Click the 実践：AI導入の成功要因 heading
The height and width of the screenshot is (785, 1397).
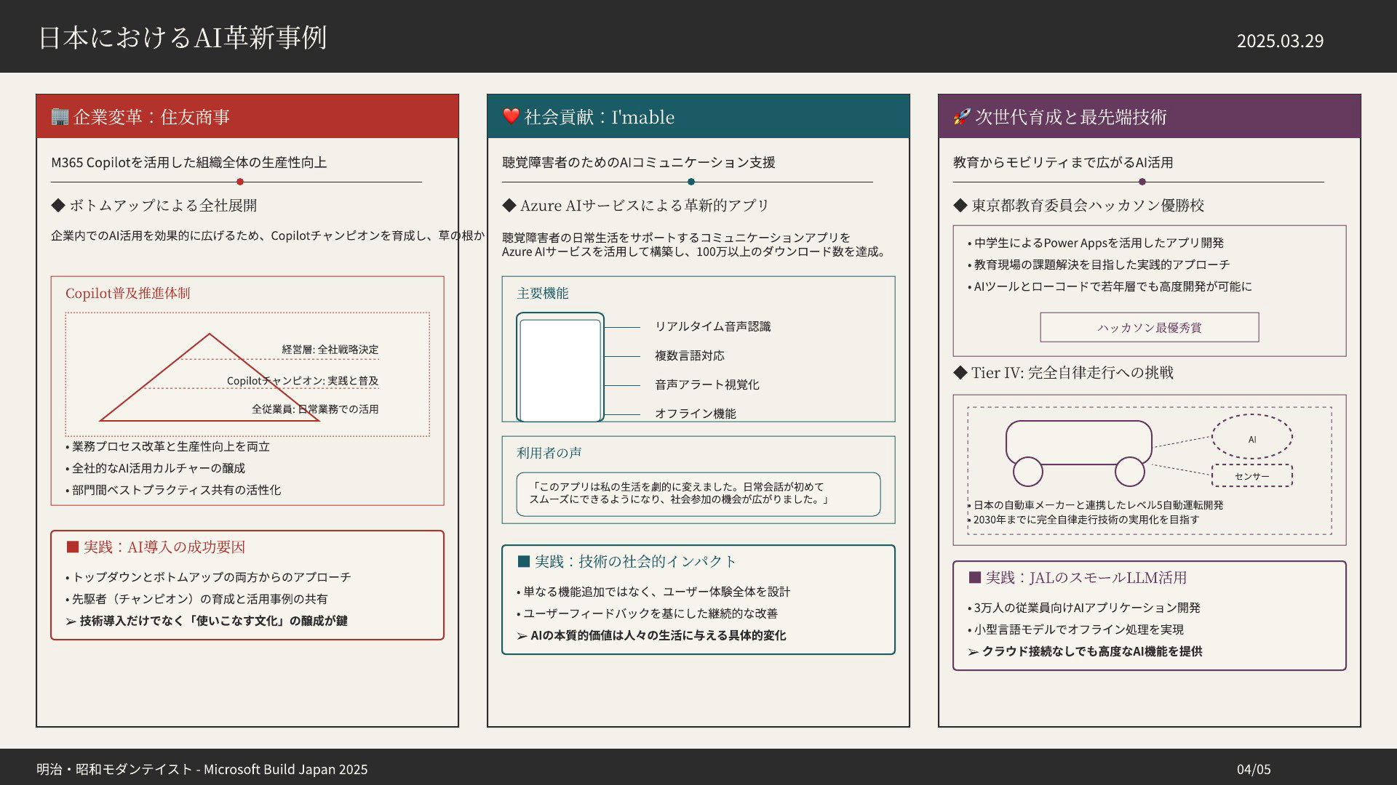[x=156, y=547]
